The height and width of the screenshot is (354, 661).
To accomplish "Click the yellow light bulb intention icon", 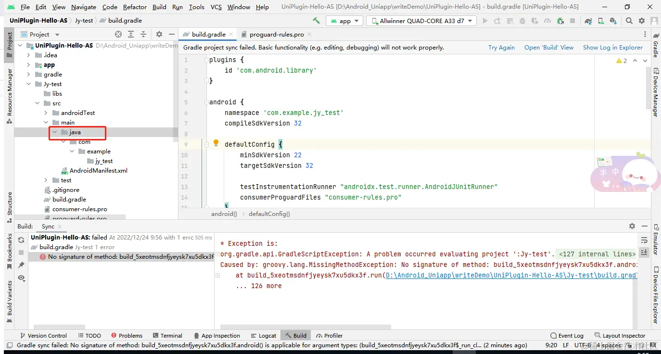I will click(216, 143).
